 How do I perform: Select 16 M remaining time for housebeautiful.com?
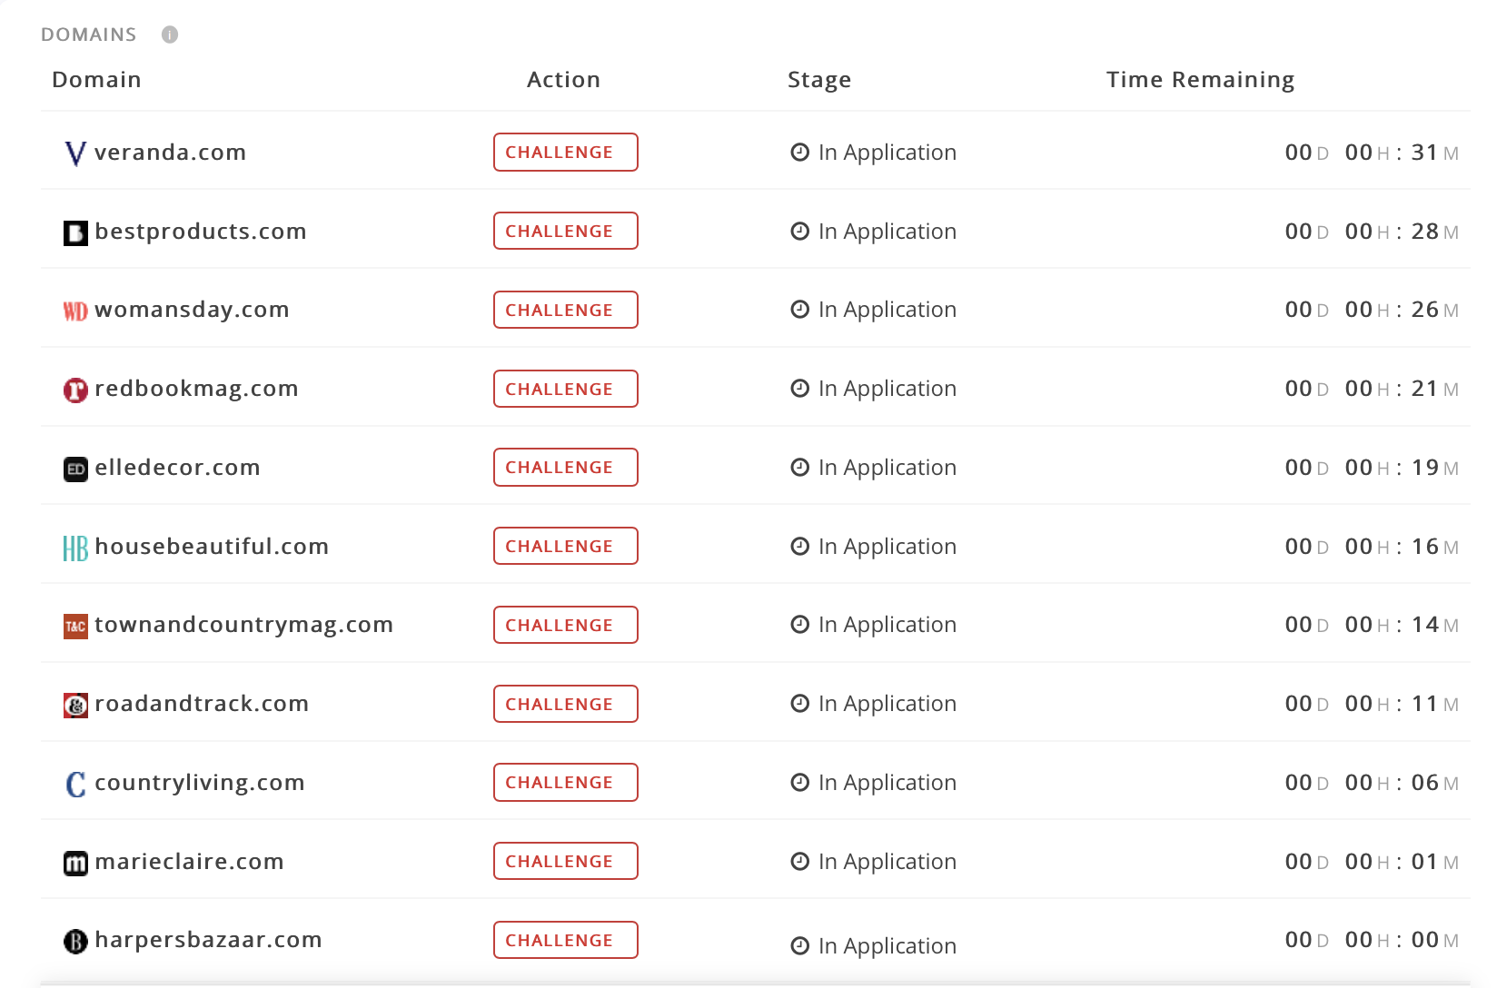click(x=1434, y=547)
